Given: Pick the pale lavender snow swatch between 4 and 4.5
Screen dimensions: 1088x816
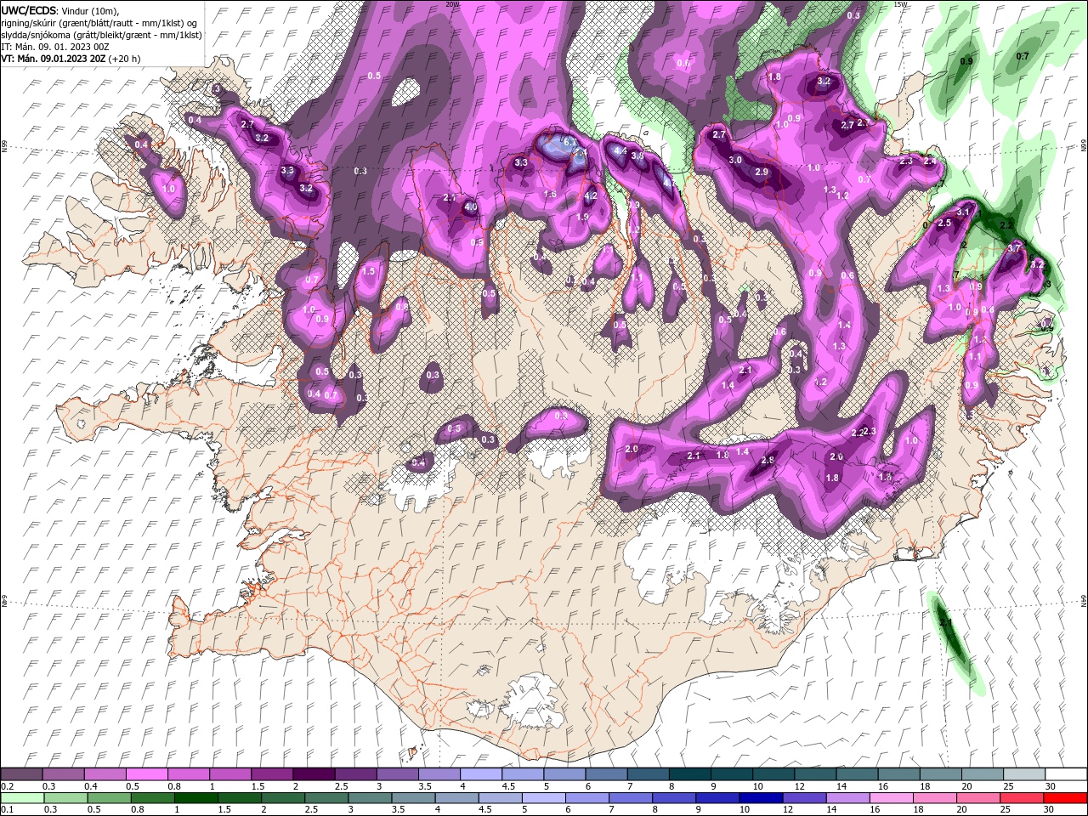Looking at the screenshot, I should point(481,774).
